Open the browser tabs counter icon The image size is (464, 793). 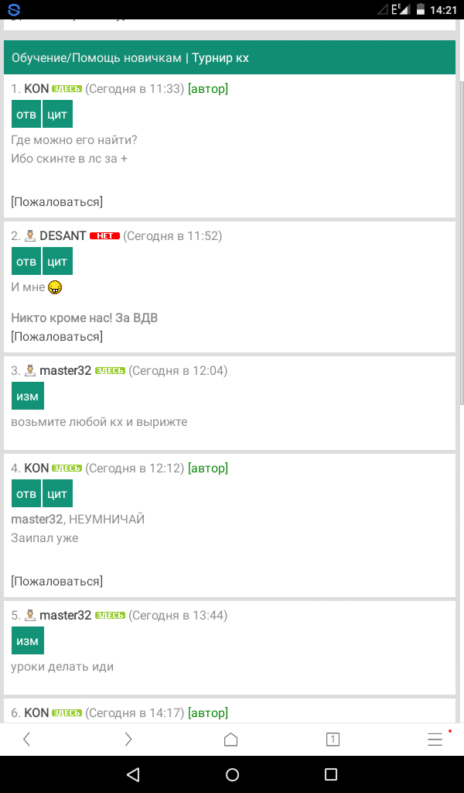tap(333, 740)
